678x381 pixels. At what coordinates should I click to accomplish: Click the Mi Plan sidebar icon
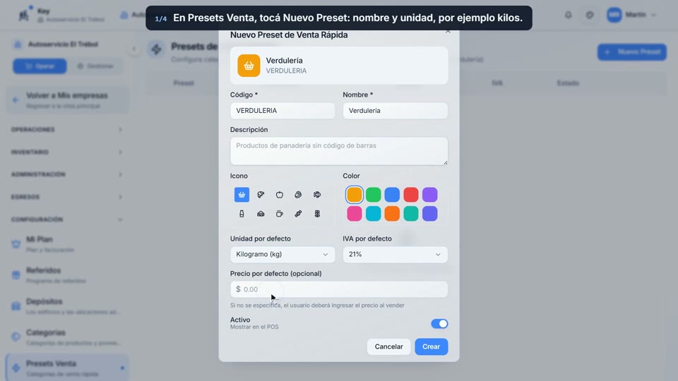click(16, 243)
